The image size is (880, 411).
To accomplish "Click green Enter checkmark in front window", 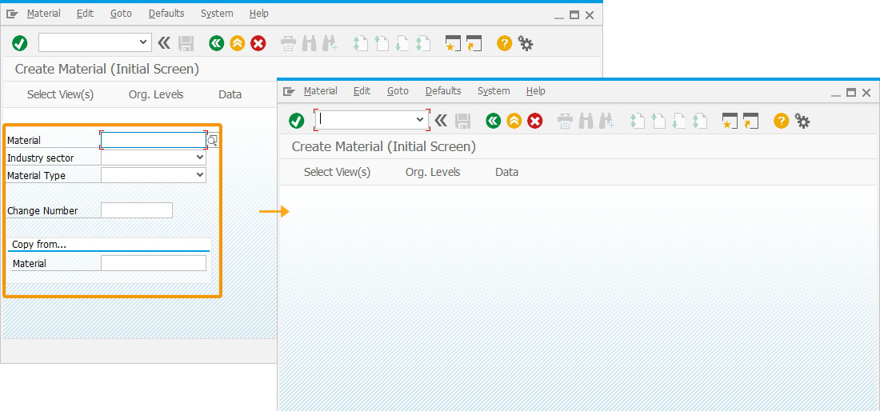I will click(296, 121).
